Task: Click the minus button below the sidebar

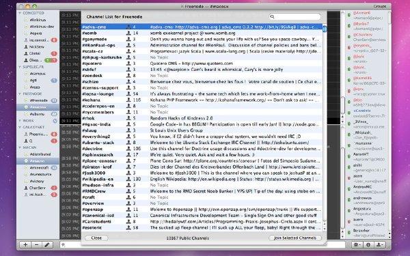Action: tap(37, 245)
